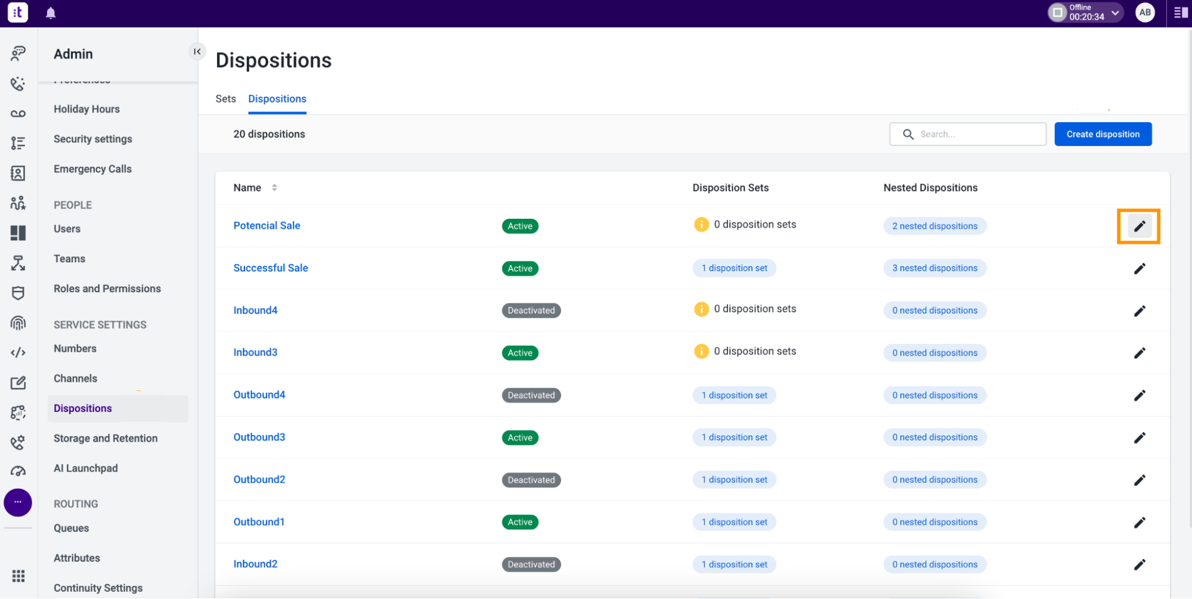The image size is (1192, 599).
Task: Edit the Inbound4 disposition pencil icon
Action: coord(1139,311)
